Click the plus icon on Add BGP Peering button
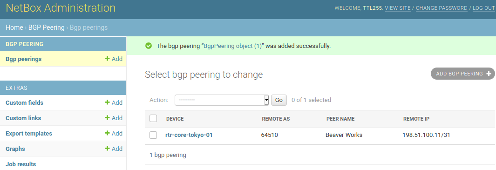Screen dimensions: 496x170 pyautogui.click(x=489, y=74)
